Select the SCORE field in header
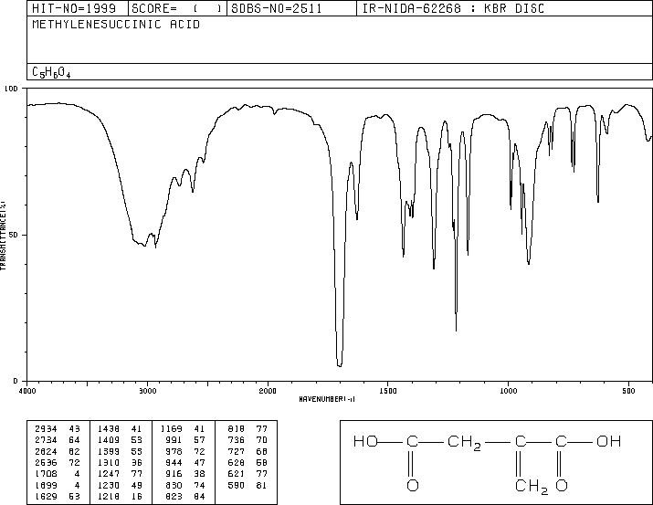 click(x=177, y=8)
